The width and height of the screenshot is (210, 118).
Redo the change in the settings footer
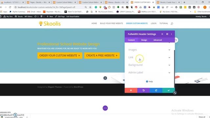(156, 90)
